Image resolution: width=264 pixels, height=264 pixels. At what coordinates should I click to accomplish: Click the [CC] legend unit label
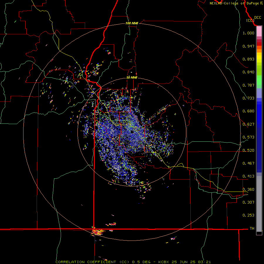tap(250, 20)
